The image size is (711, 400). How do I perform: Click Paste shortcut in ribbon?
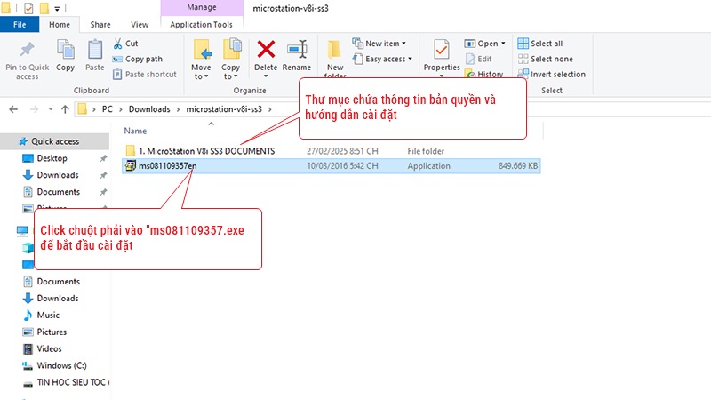click(x=145, y=75)
